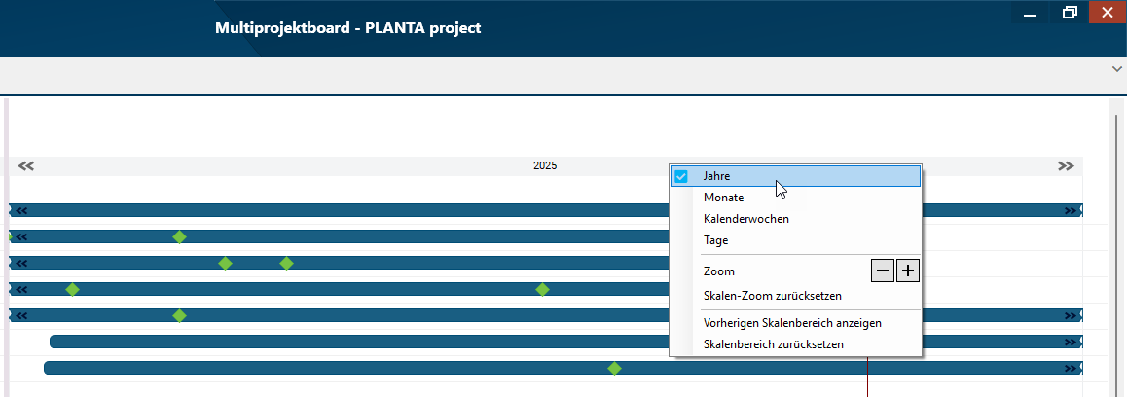Click the vertical scrollbar on the right

[x=1115, y=243]
